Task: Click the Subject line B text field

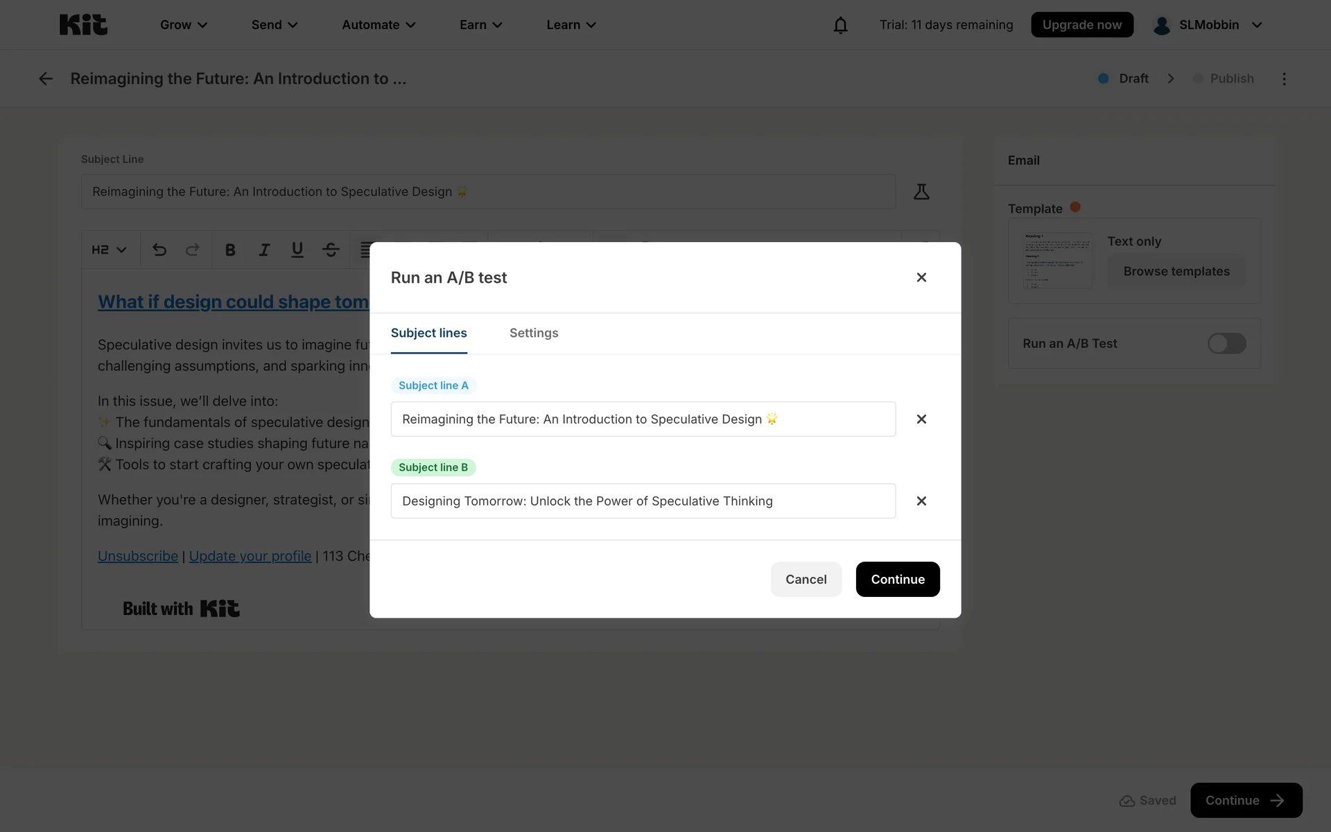Action: pyautogui.click(x=643, y=501)
